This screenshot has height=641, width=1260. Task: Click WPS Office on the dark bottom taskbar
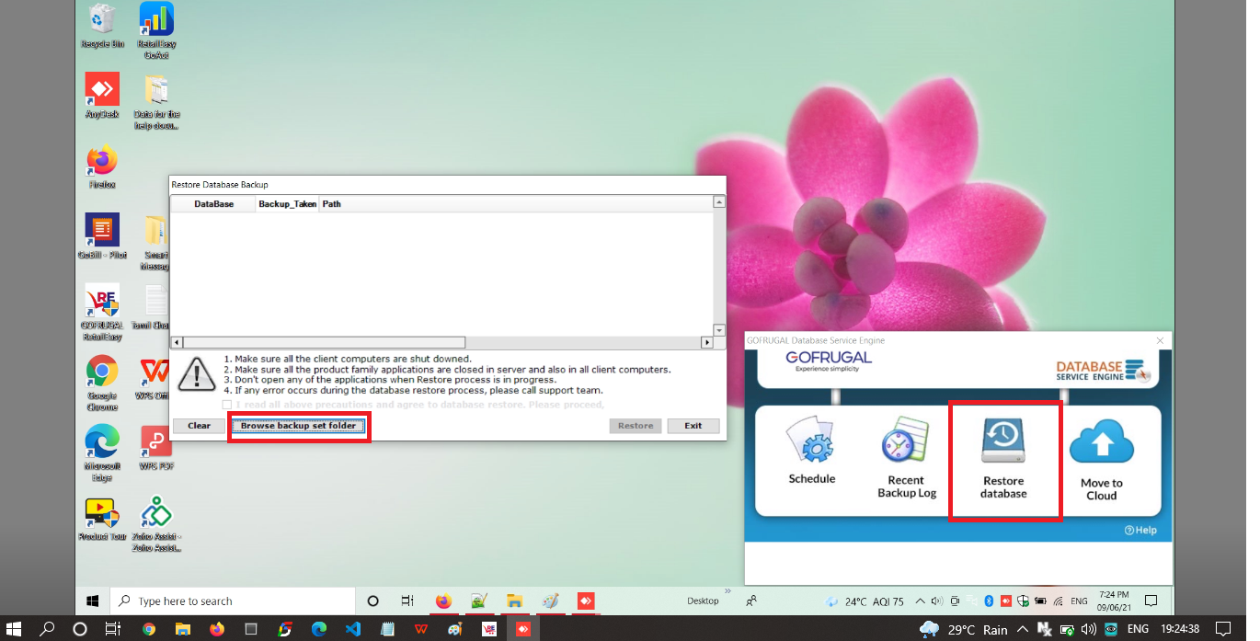(420, 629)
